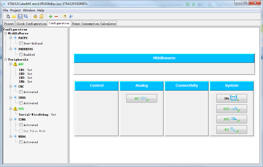Open Help via the question-mark icon
Viewport: 263px width, 167px height.
point(65,16)
